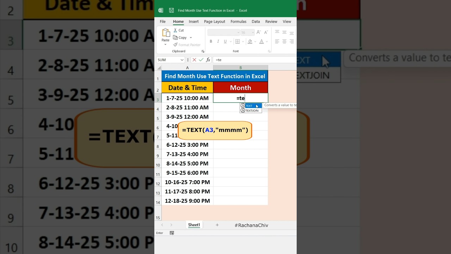
Task: Click the Paste clipboard icon
Action: click(x=166, y=33)
